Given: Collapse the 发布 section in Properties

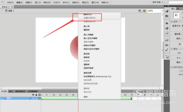Looking at the screenshot, I should click(172, 22).
